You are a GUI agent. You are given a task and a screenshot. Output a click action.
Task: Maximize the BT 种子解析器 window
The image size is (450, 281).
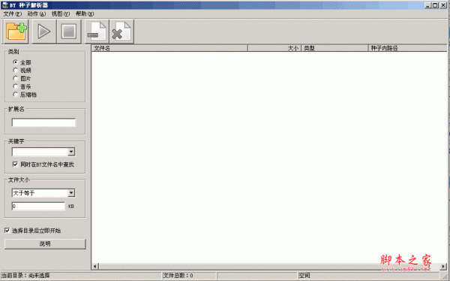(x=435, y=5)
